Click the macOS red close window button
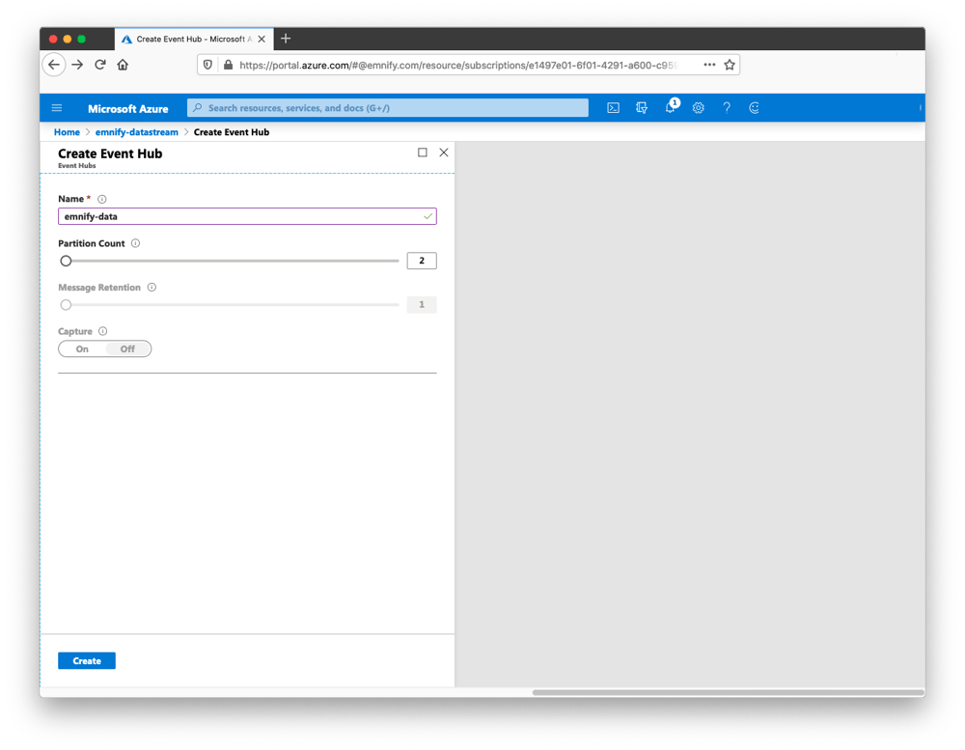The height and width of the screenshot is (750, 965). [53, 39]
